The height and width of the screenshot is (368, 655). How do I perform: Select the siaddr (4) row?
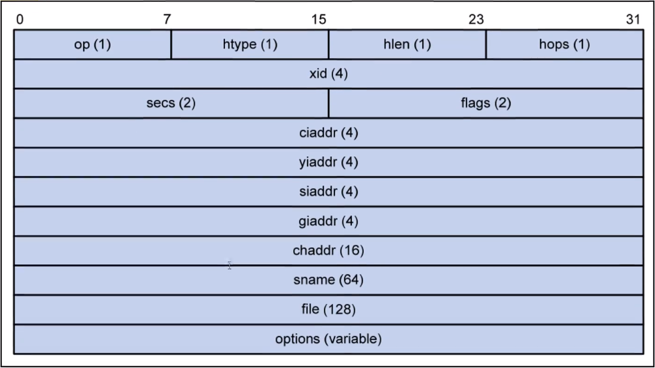[x=328, y=192]
